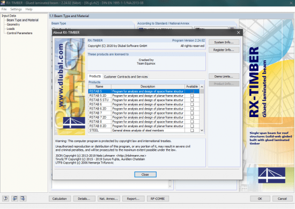
Task: Select Beam Type and Material tree item
Action: point(23,20)
